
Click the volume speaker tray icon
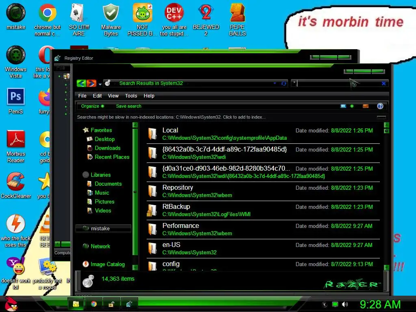345,304
